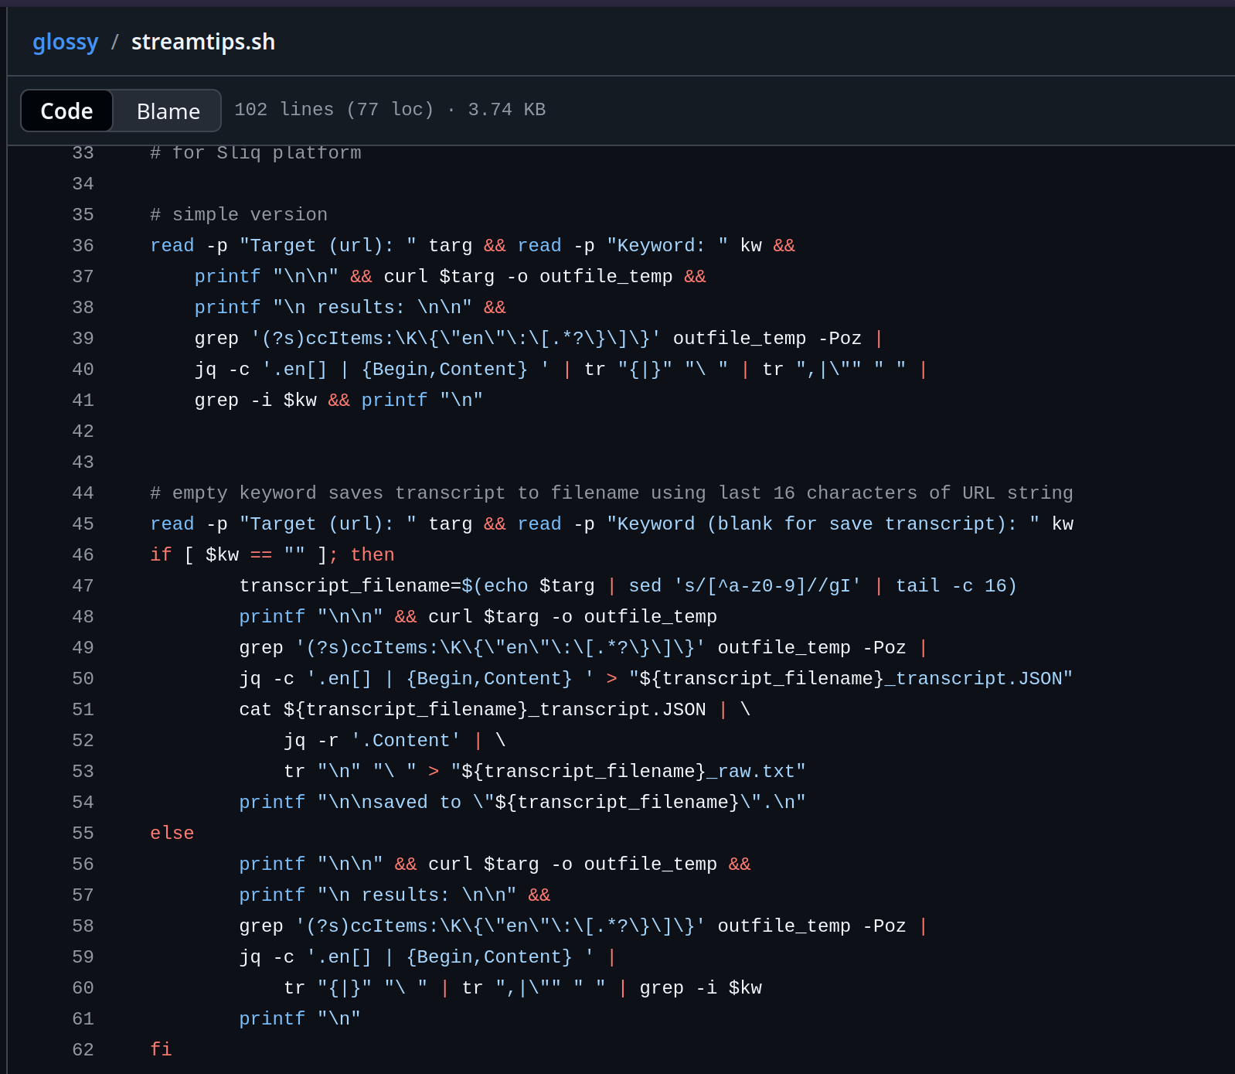Click line number 39 in the gutter
This screenshot has width=1235, height=1074.
coord(83,339)
